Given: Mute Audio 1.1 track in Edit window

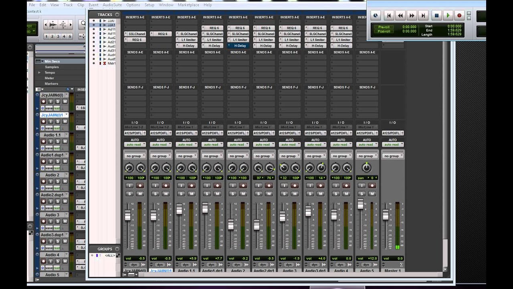Looking at the screenshot, I should pos(65,141).
